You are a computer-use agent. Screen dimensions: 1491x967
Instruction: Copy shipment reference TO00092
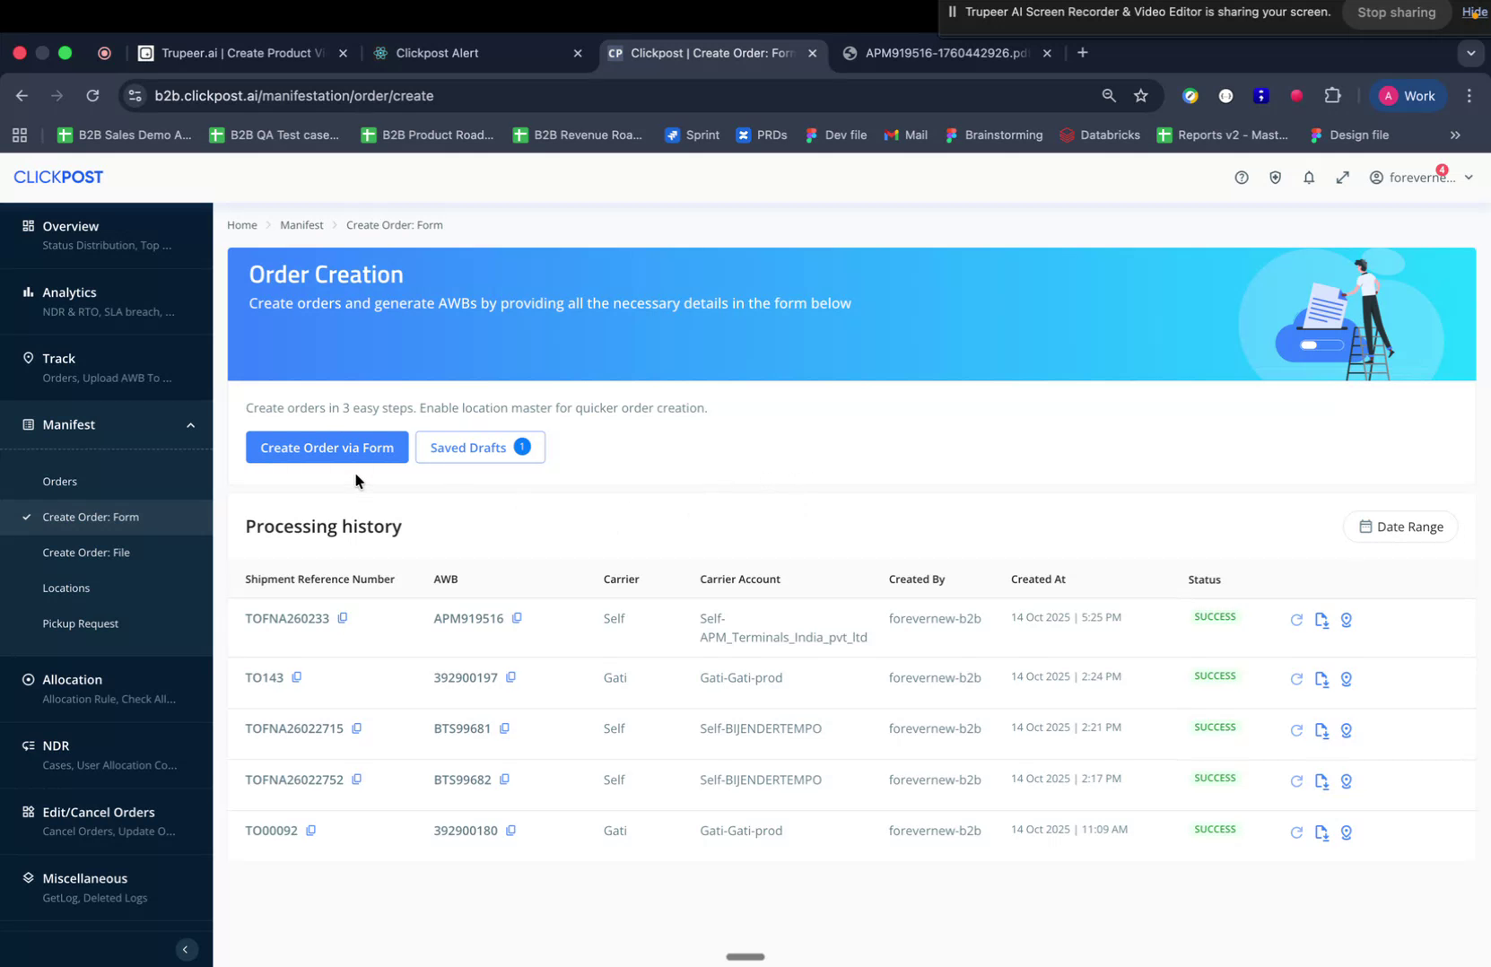310,830
